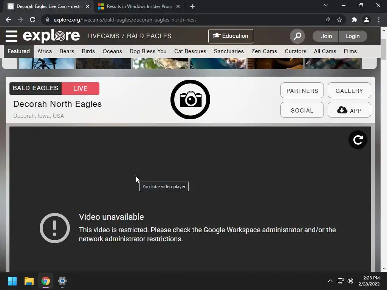
Task: Open Chrome extensions puzzle icon
Action: point(354,20)
